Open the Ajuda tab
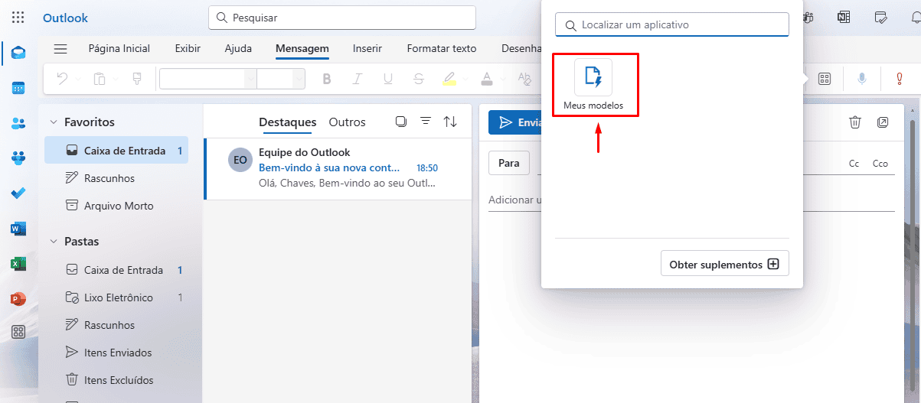Viewport: 921px width, 403px height. [x=238, y=48]
